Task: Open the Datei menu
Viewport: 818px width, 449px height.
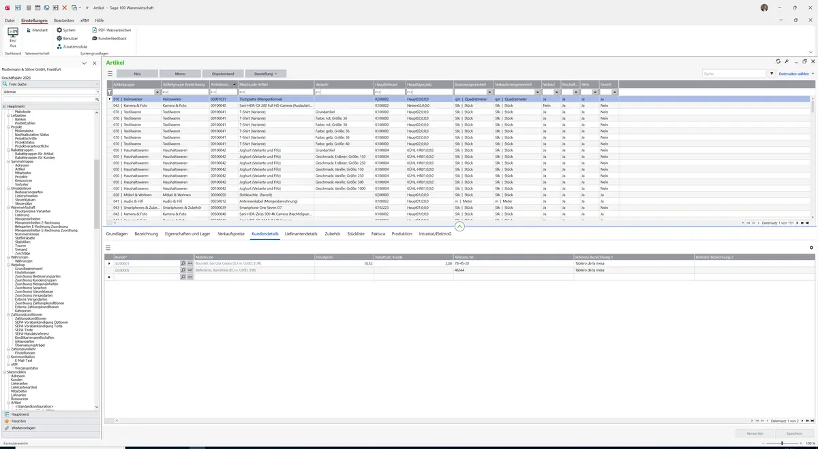Action: 10,20
